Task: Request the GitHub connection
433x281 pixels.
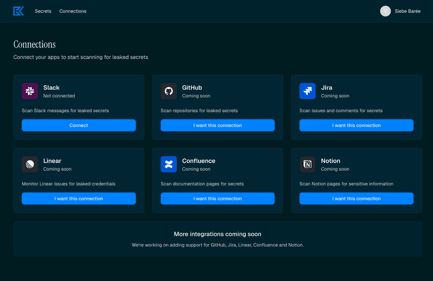Action: pyautogui.click(x=217, y=125)
